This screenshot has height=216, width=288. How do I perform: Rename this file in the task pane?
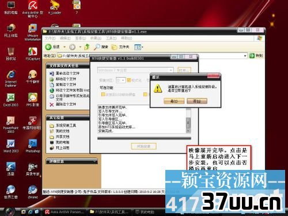[x=65, y=73]
